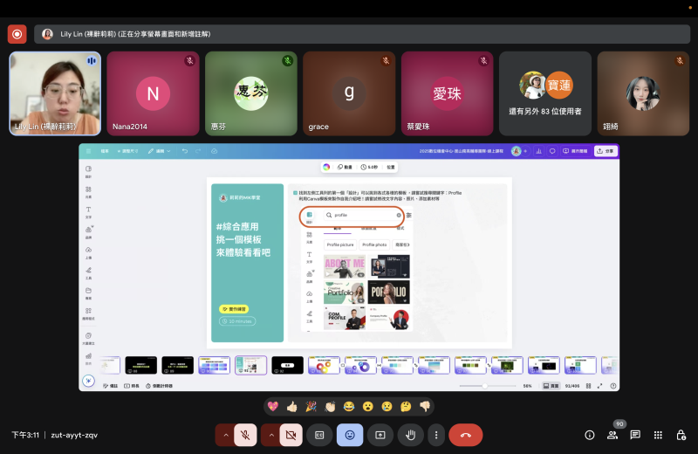Open the chat messages panel

[635, 435]
